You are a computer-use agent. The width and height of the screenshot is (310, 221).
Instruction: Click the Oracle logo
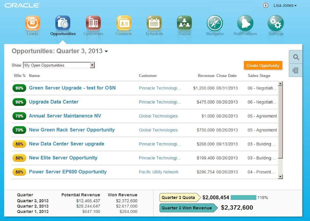tap(22, 5)
